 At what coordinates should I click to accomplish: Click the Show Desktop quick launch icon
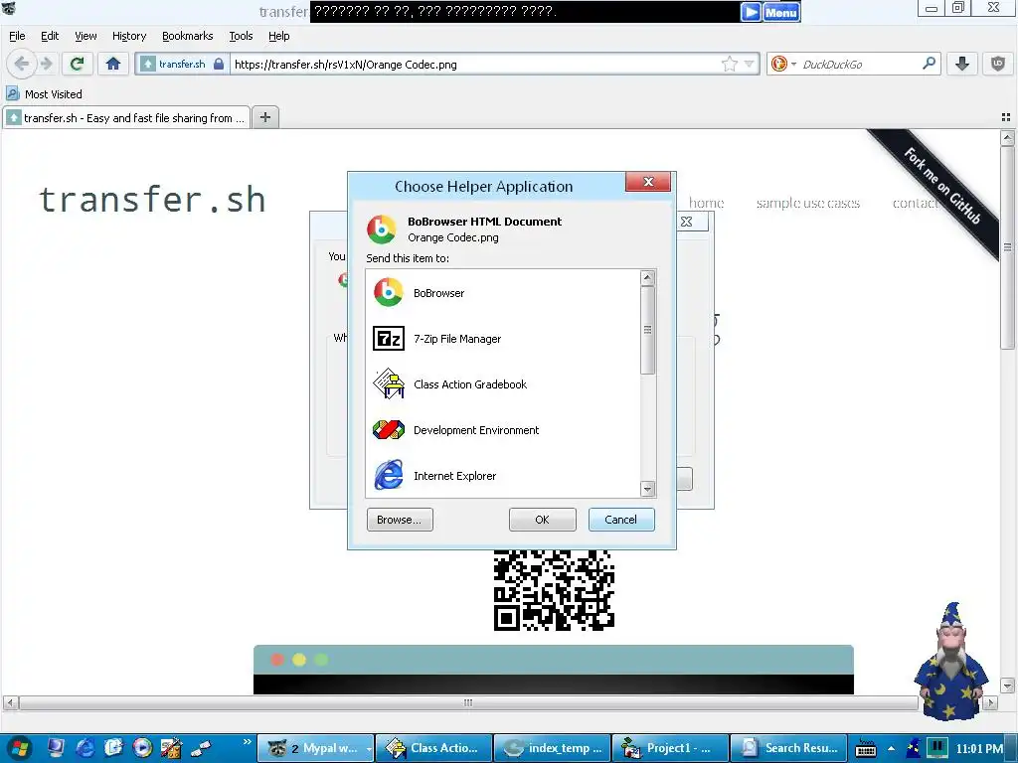56,748
